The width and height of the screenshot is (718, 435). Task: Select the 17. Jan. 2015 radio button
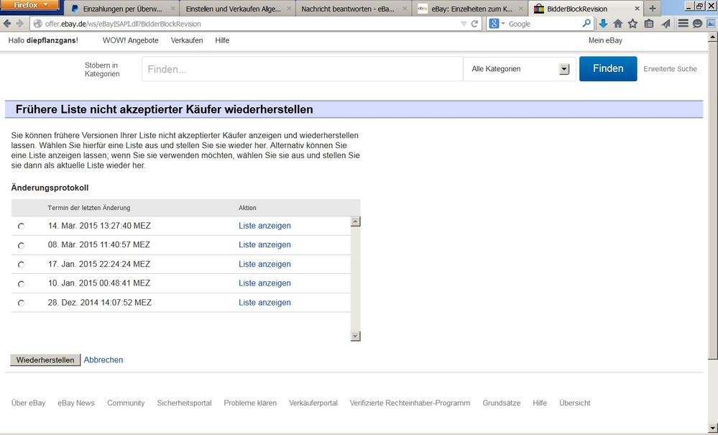(x=21, y=265)
